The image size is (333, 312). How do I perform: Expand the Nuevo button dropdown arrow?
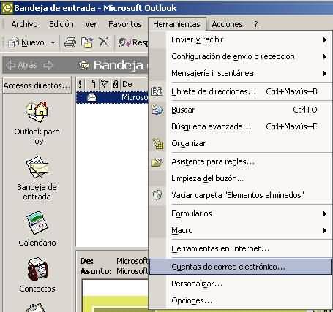[x=53, y=43]
